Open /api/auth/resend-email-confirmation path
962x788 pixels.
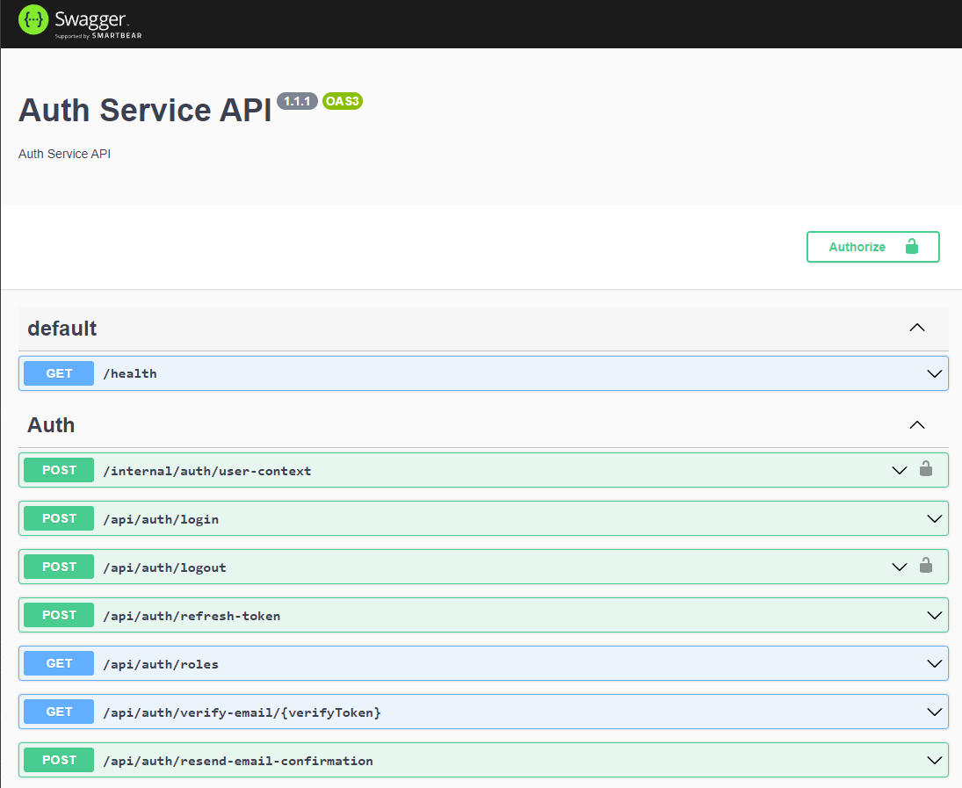click(x=238, y=761)
